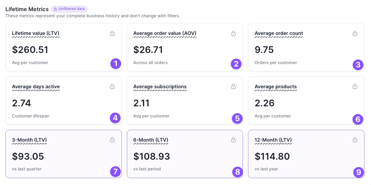Click the Average subscriptions title
Viewport: 371px width, 185px height.
click(x=160, y=87)
